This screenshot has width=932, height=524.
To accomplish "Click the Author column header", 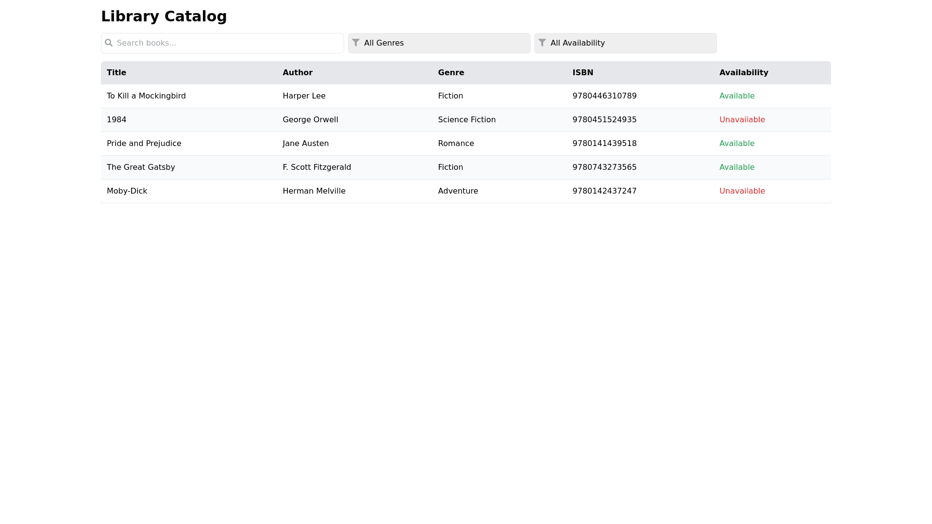I will point(298,73).
